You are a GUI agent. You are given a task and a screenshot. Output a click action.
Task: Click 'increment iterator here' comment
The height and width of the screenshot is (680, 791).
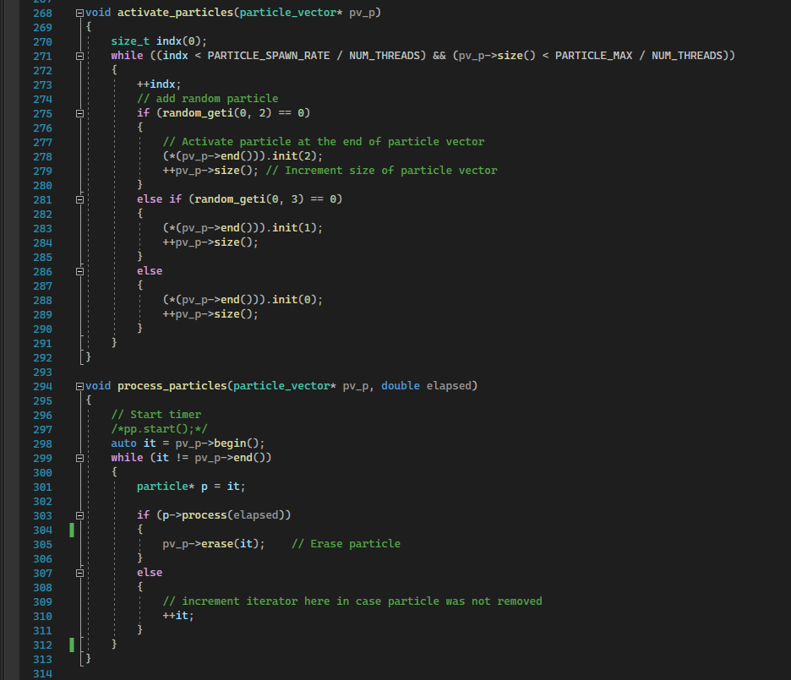352,601
